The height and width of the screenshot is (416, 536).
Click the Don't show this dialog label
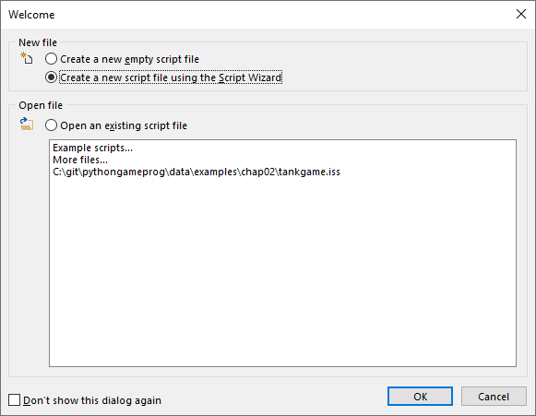(x=92, y=400)
